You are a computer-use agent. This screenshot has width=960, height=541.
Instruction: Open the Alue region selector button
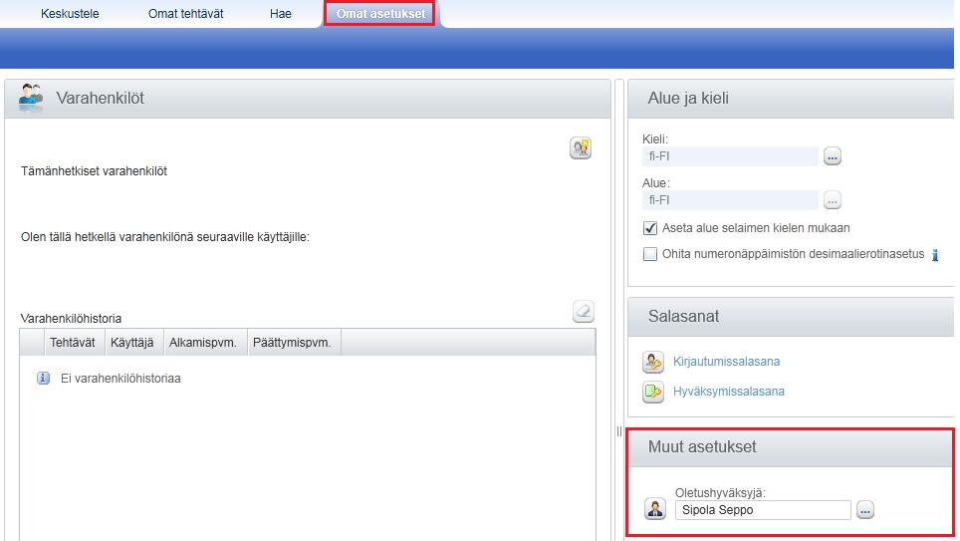833,199
